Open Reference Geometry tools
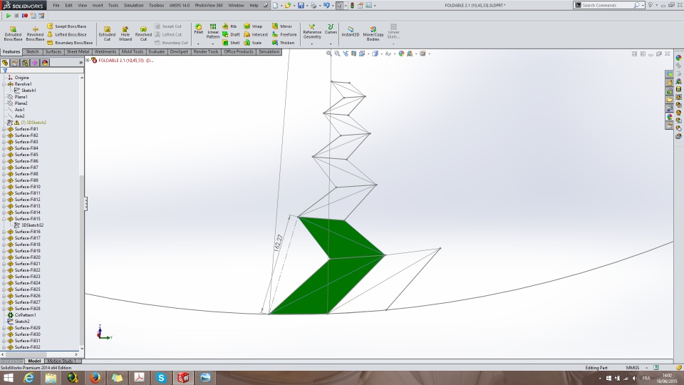Image resolution: width=684 pixels, height=385 pixels. tap(312, 31)
